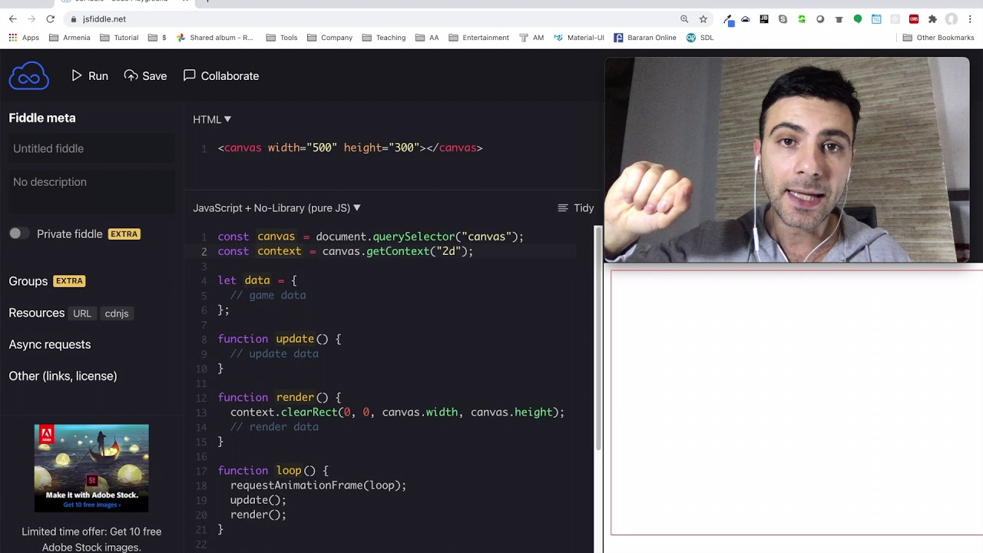Image resolution: width=983 pixels, height=553 pixels.
Task: Expand the Groups section
Action: point(28,281)
